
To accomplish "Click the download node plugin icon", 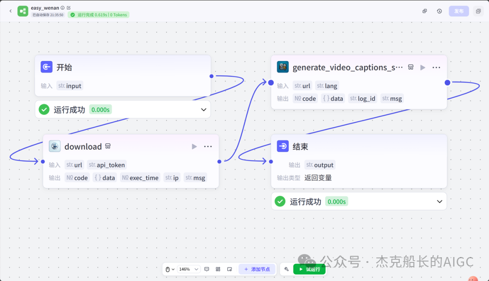I will (55, 146).
